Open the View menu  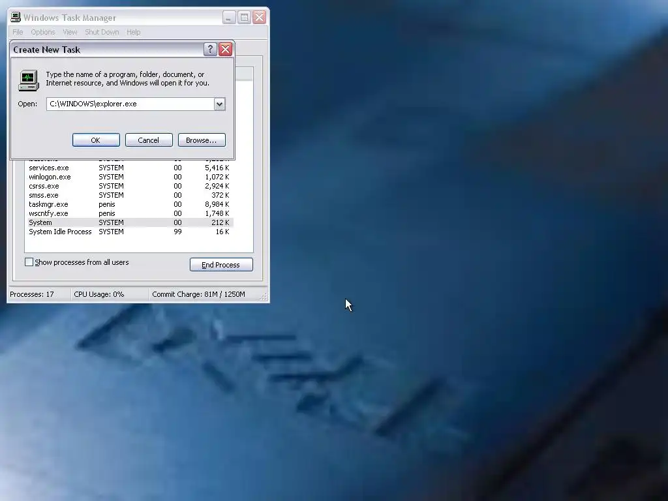click(70, 32)
